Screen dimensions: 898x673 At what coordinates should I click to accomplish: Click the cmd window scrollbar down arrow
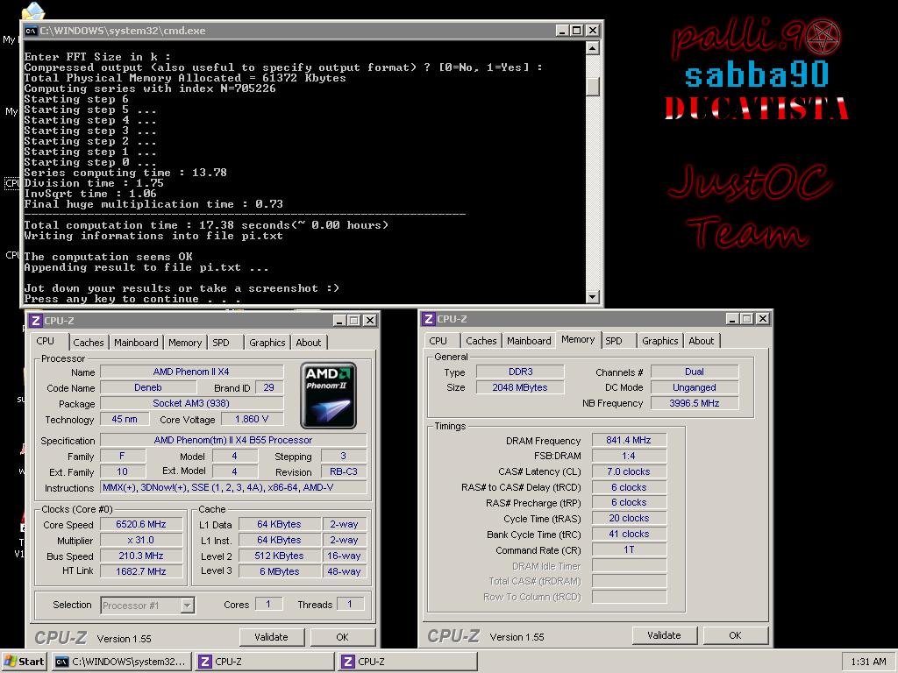[593, 296]
